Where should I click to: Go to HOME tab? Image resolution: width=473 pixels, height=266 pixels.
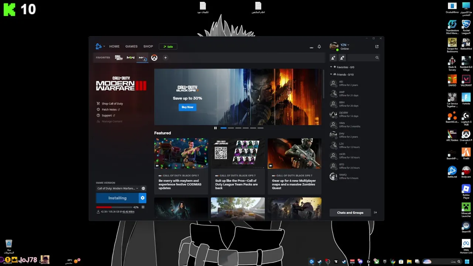click(x=114, y=47)
